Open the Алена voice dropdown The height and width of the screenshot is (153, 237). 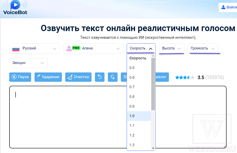(93, 49)
